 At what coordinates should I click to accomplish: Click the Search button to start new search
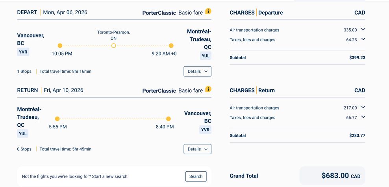click(x=196, y=176)
